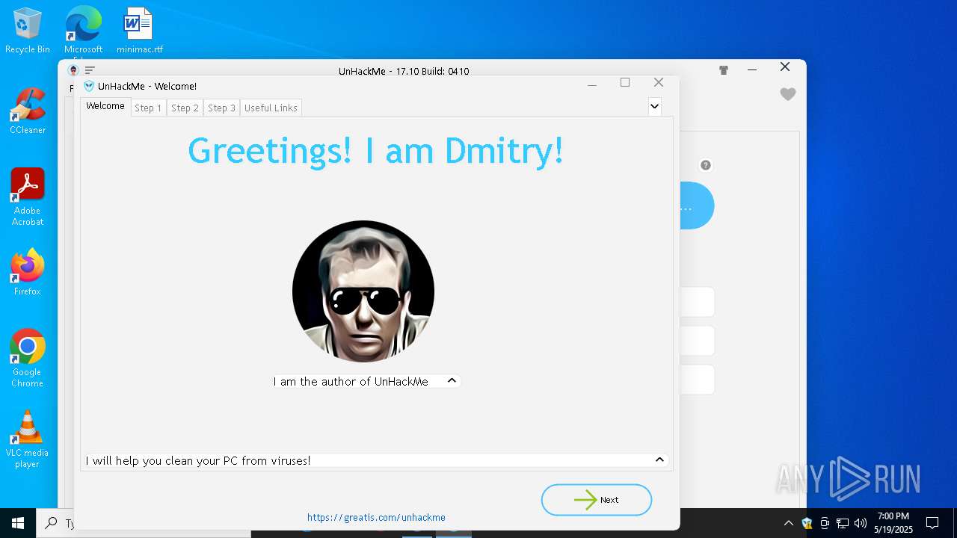Click the network tray icon
The image size is (957, 538).
point(843,523)
